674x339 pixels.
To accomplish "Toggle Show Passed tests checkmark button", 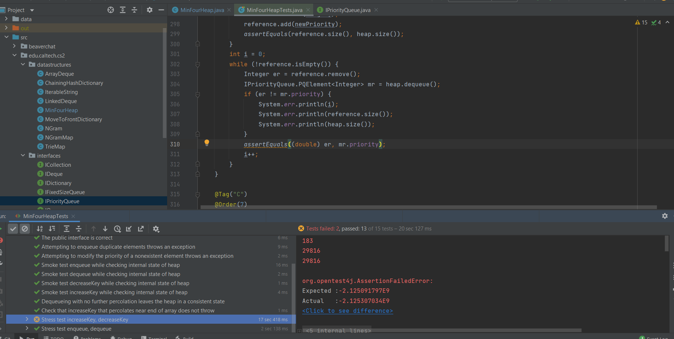I will [13, 229].
